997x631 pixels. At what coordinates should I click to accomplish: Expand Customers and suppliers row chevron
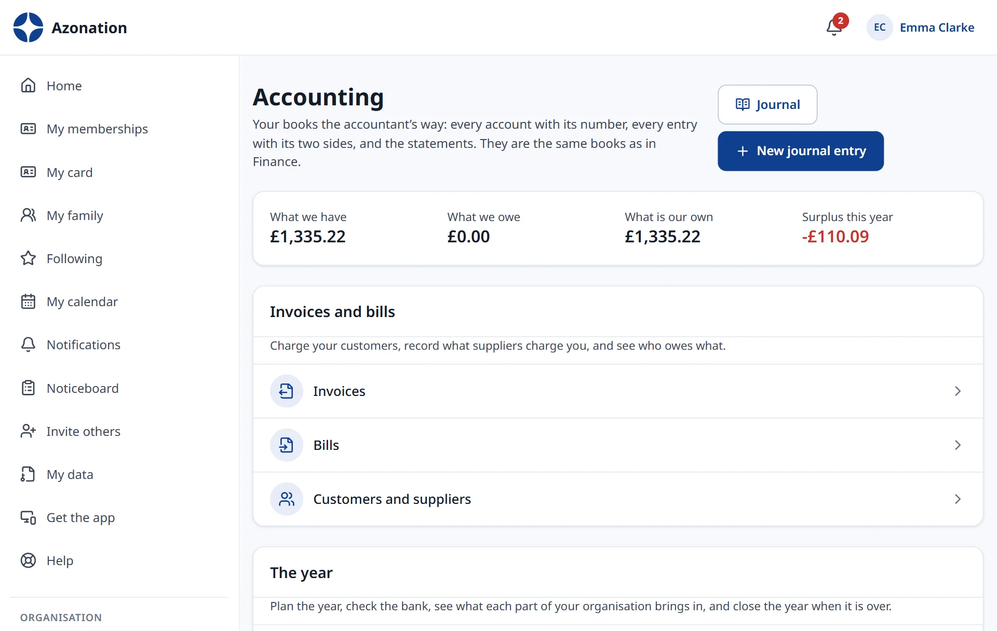click(x=958, y=499)
